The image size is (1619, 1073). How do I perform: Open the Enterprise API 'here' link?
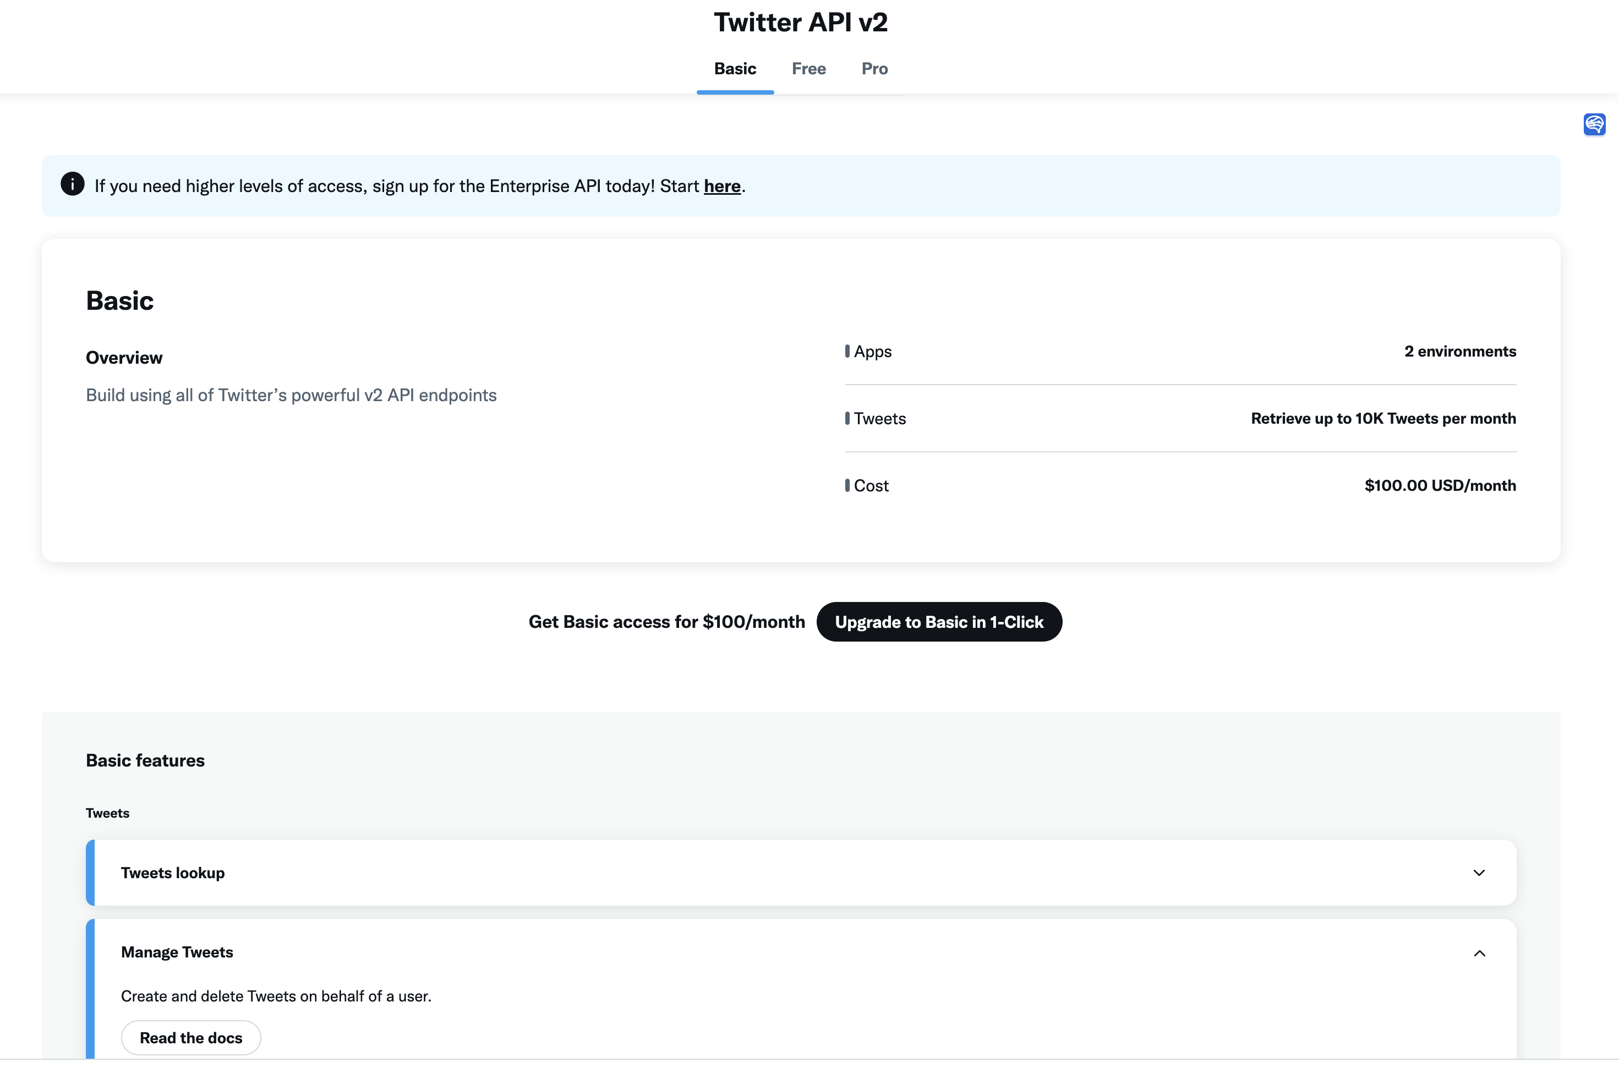click(721, 185)
